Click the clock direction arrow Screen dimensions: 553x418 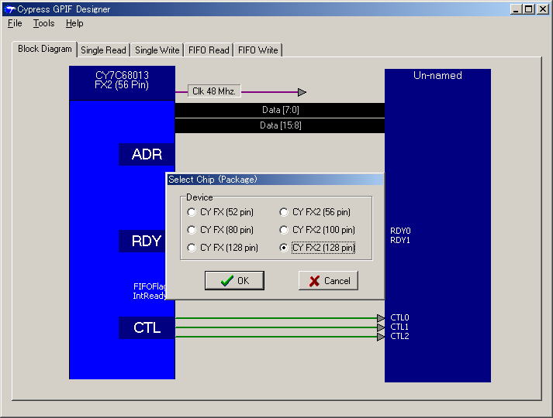pyautogui.click(x=302, y=92)
